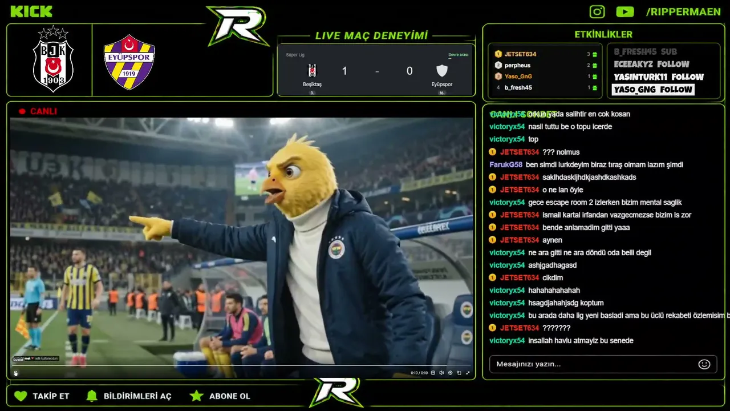This screenshot has width=730, height=411.
Task: Click the hand icon at video bottom-left
Action: click(16, 373)
